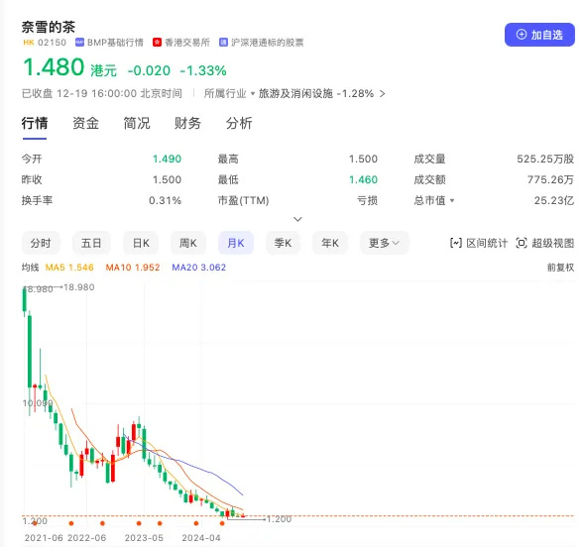The image size is (583, 547).
Task: Click MA10 1.952 indicator label
Action: 133,268
